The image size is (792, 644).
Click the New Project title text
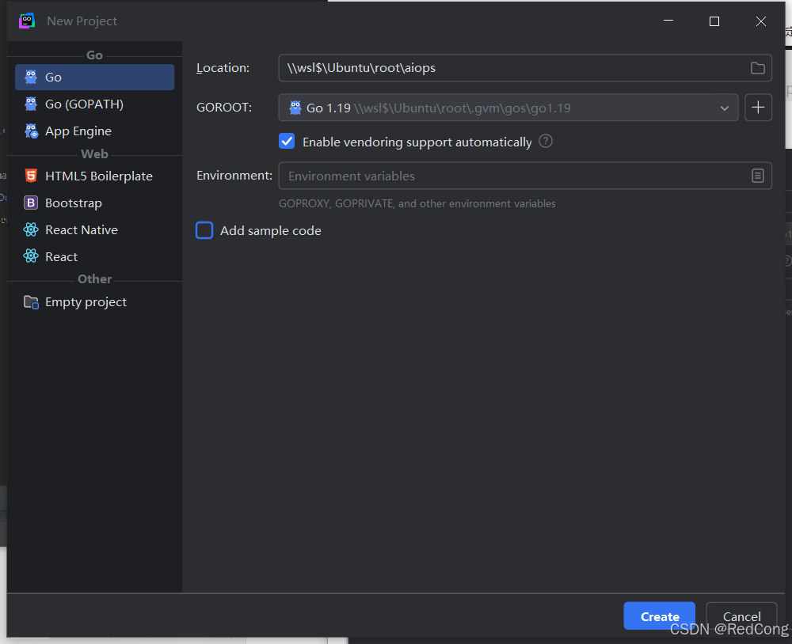click(x=82, y=21)
